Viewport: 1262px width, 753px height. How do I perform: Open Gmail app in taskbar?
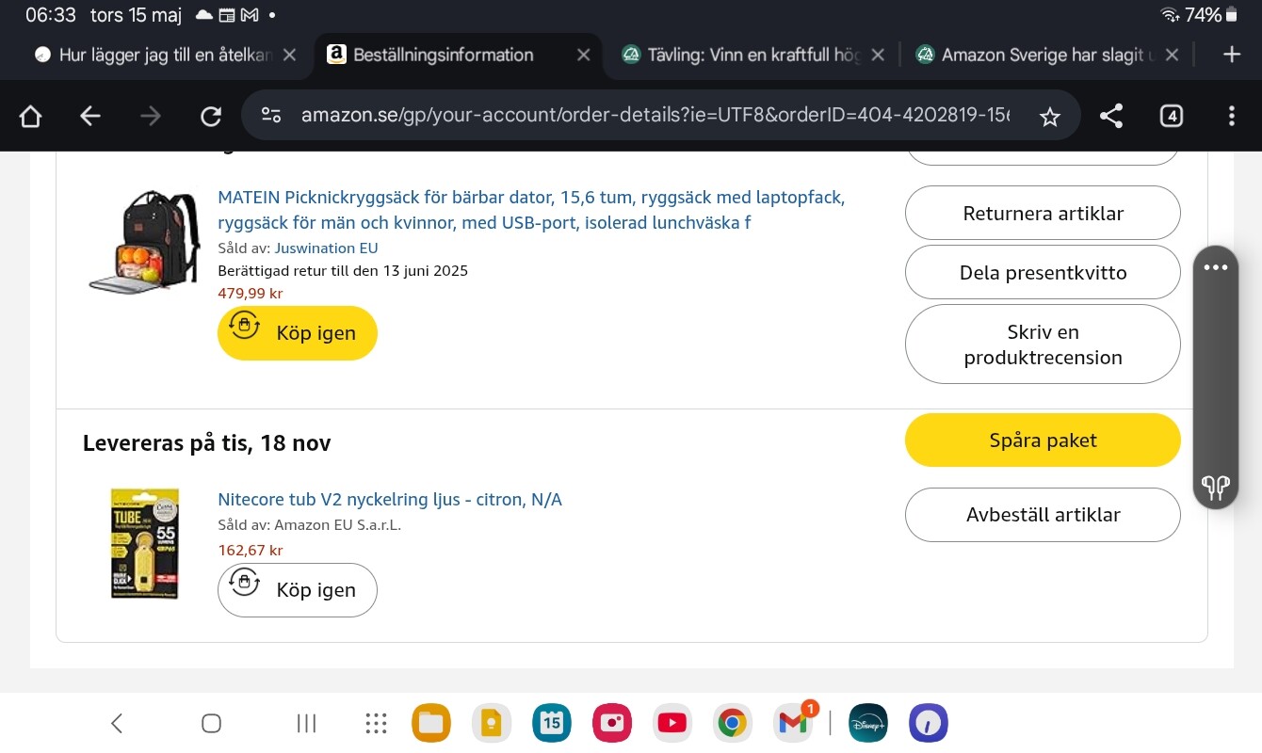click(793, 723)
